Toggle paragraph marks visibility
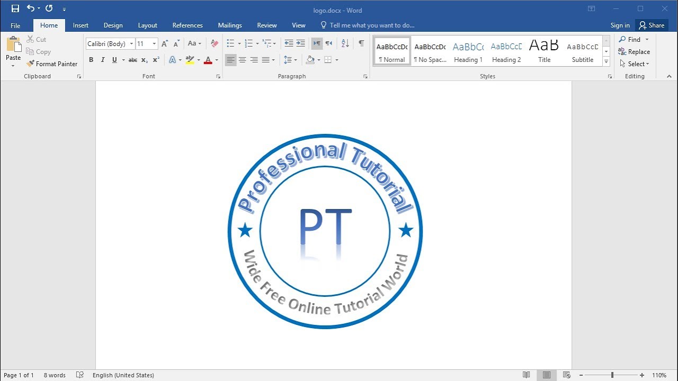This screenshot has height=381, width=678. (x=362, y=43)
